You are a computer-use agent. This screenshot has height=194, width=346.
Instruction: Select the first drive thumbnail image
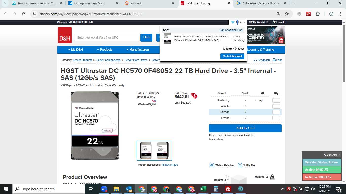146,151
